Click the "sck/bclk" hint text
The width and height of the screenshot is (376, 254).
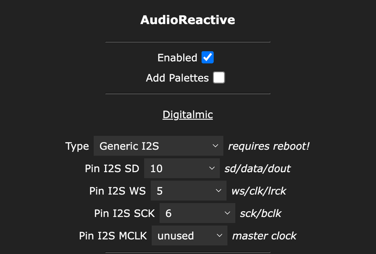coord(260,213)
